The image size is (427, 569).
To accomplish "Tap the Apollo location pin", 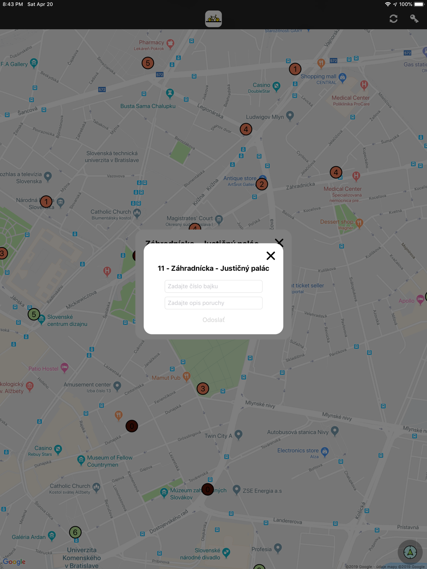I will click(x=420, y=299).
